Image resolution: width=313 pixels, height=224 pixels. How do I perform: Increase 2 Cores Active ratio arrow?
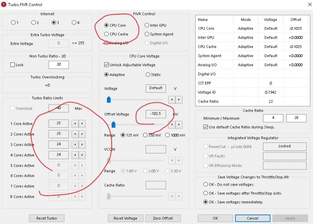[82, 134]
